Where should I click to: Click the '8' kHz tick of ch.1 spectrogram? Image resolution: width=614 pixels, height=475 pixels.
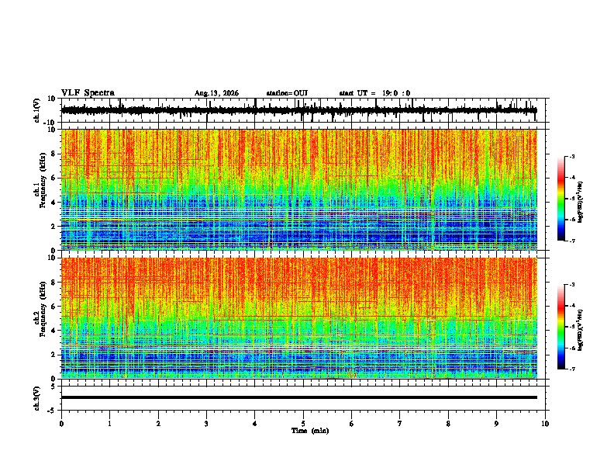(x=53, y=154)
